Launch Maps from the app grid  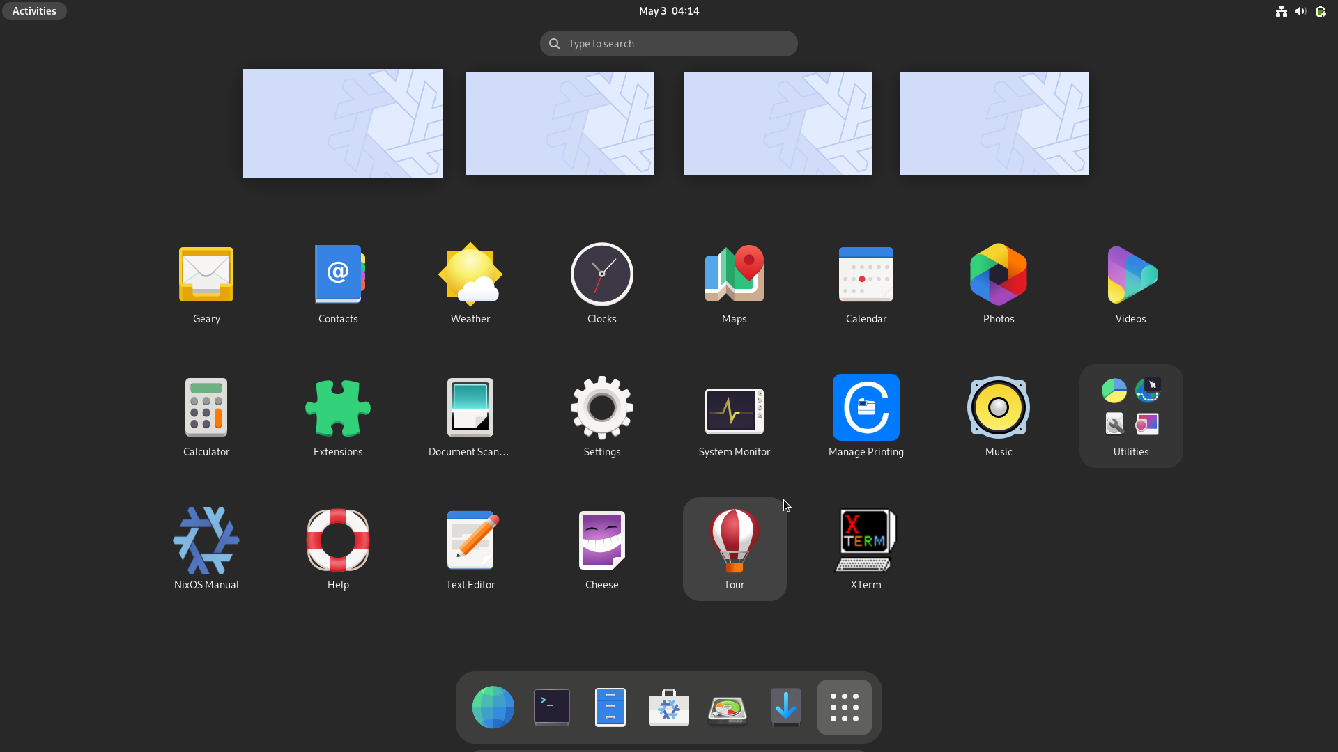pos(734,275)
